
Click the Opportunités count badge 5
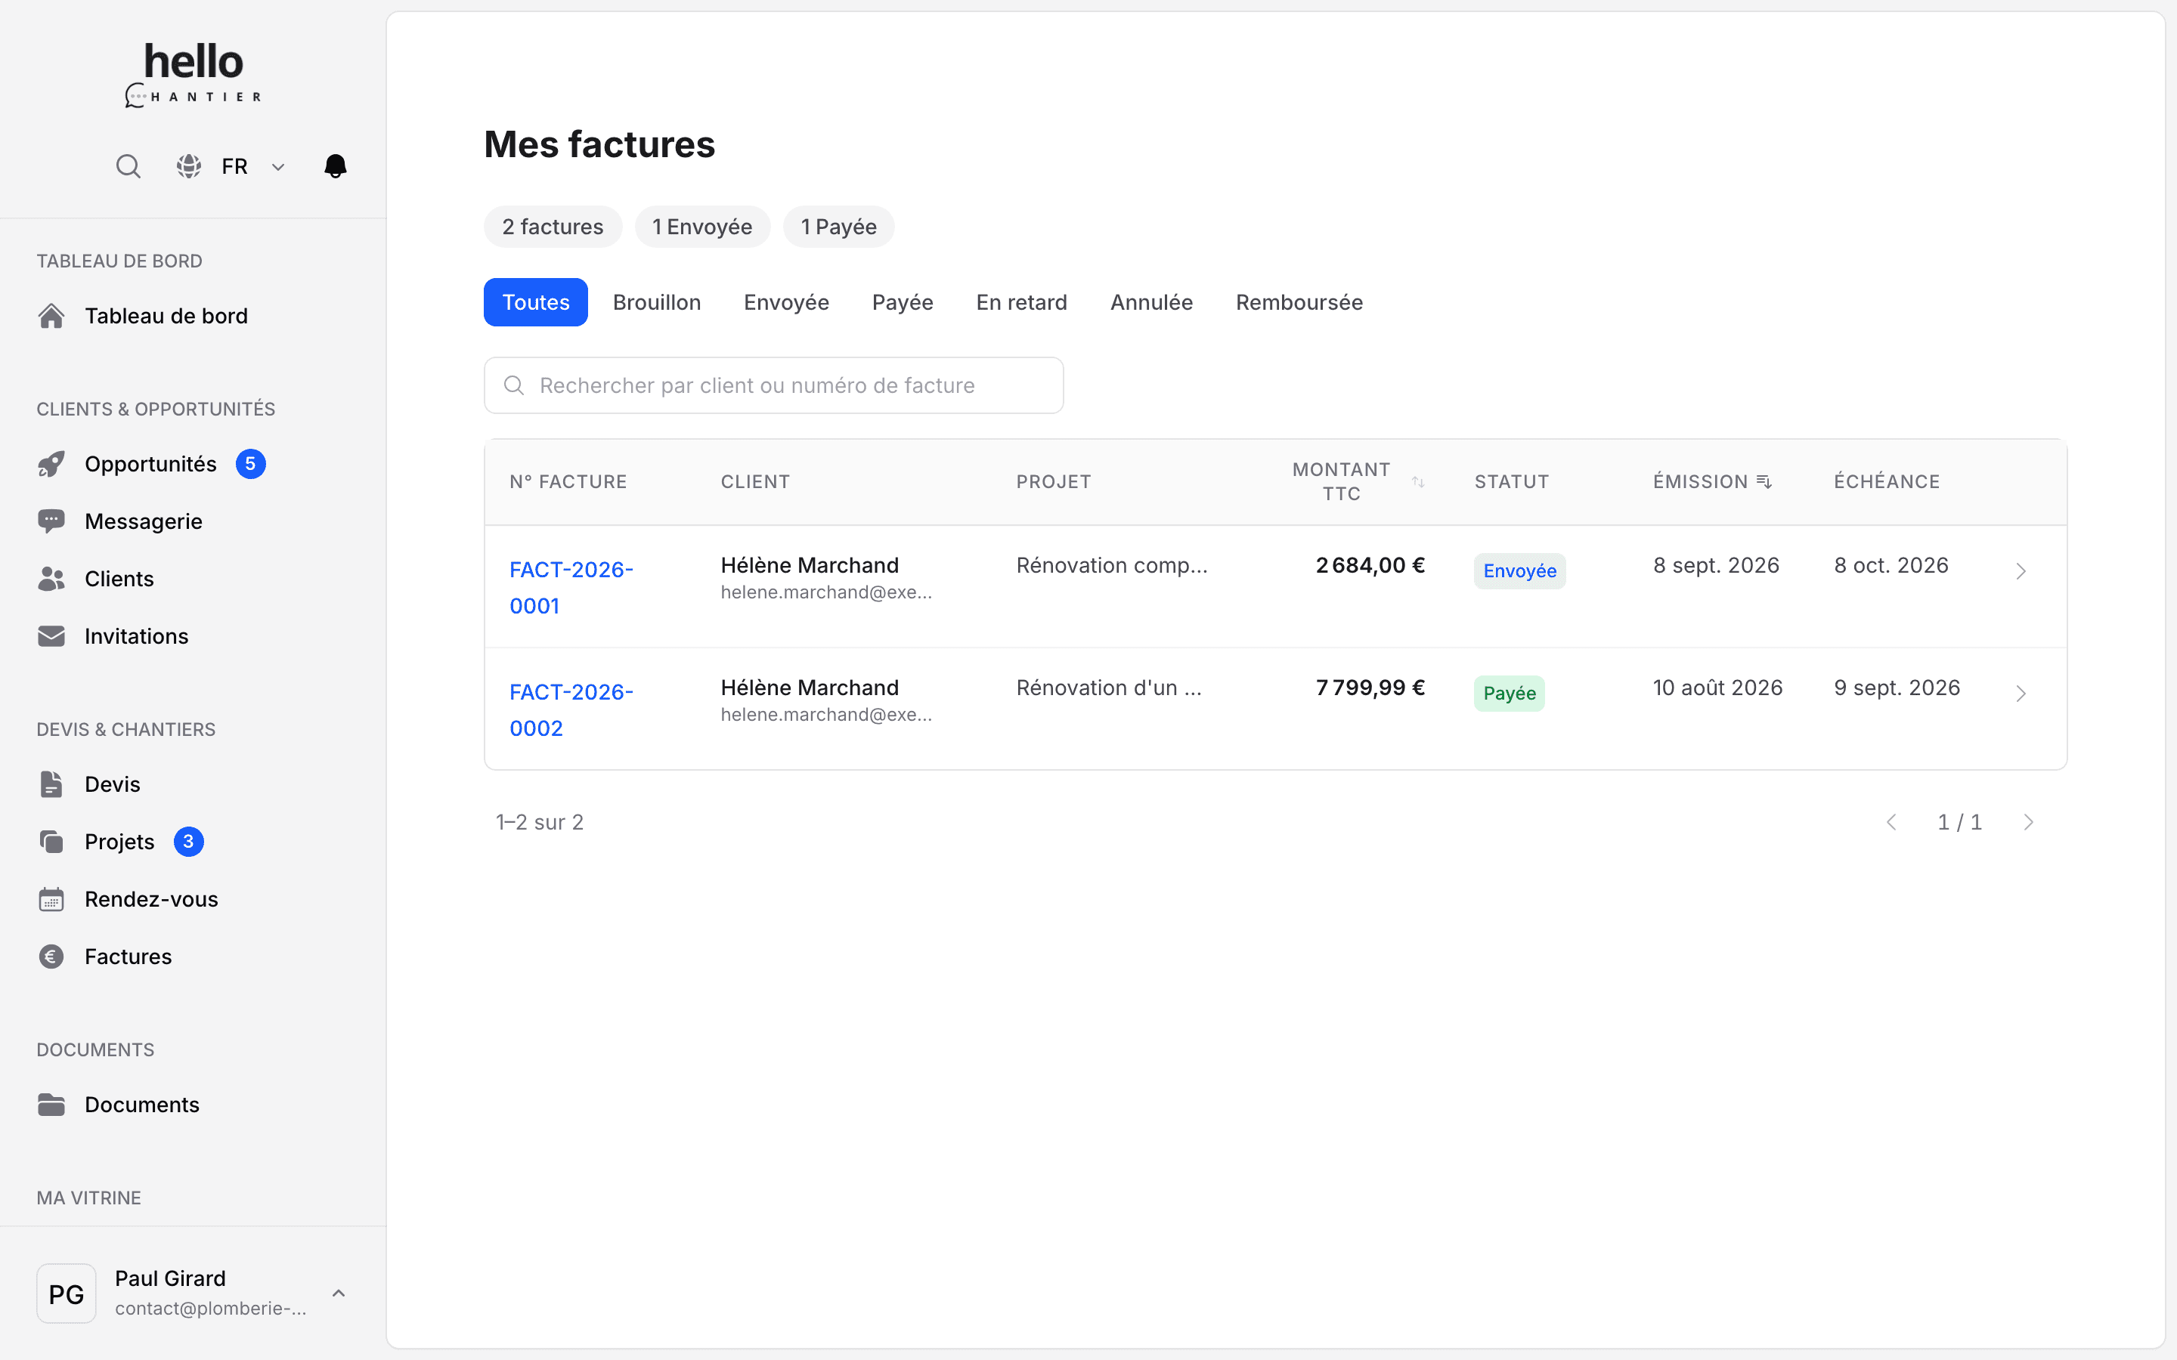[x=251, y=464]
